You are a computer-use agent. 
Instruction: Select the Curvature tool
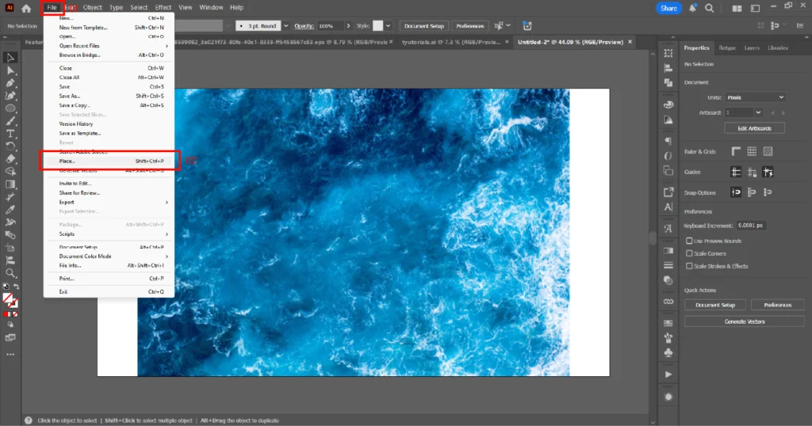click(x=10, y=96)
